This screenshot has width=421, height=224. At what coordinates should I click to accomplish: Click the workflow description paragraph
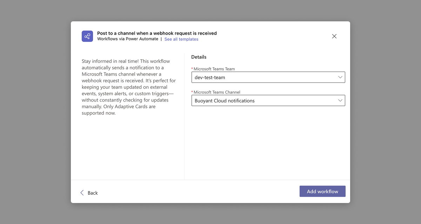[129, 87]
